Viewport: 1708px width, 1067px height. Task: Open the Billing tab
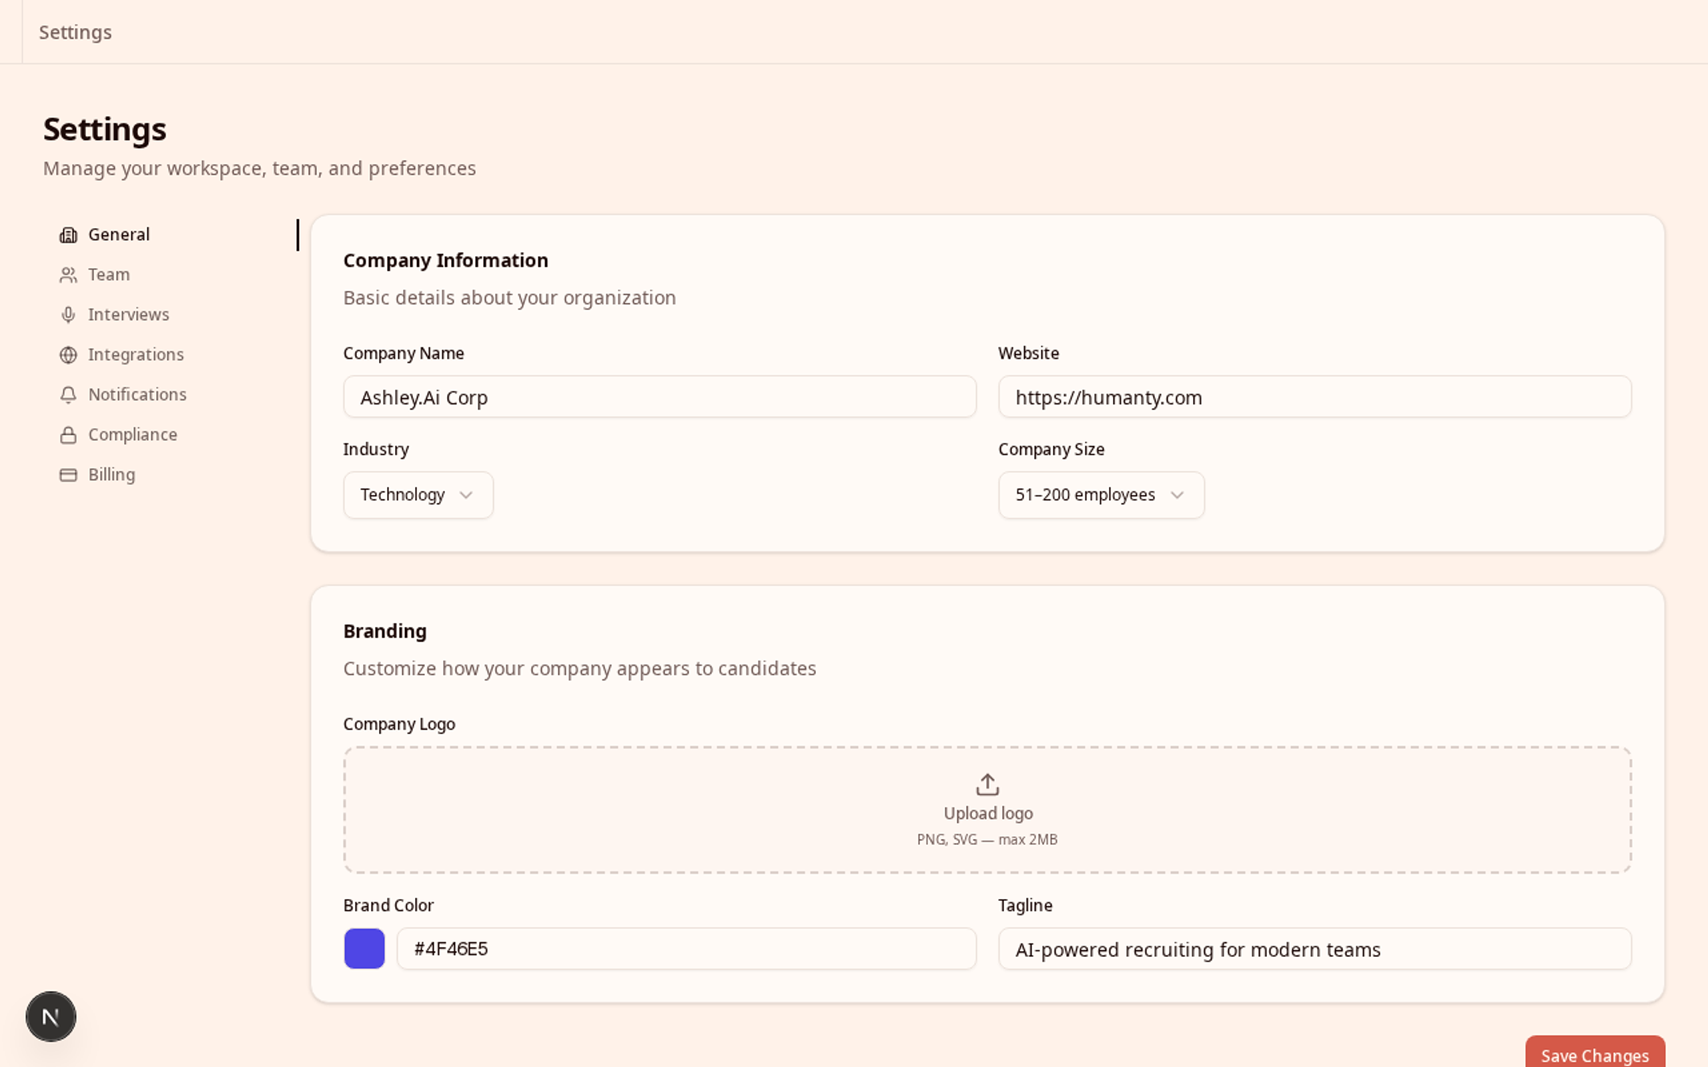click(171, 475)
